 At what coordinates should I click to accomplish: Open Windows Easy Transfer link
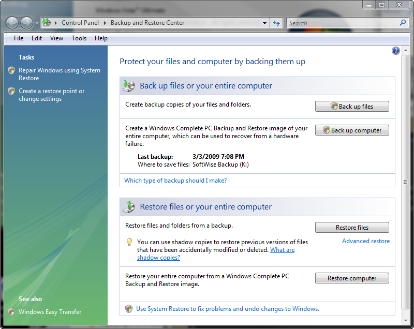tap(50, 312)
